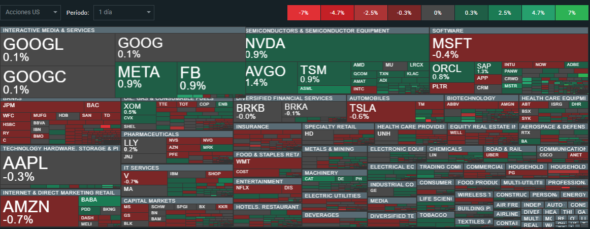The image size is (590, 229).
Task: Open the Software sector header
Action: tap(510, 30)
